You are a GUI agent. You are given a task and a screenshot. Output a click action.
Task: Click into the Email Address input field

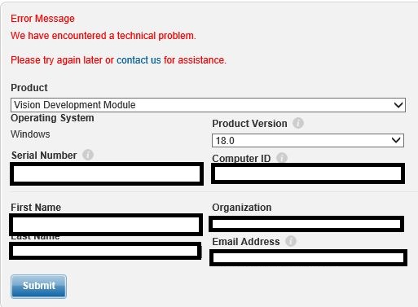pyautogui.click(x=308, y=257)
